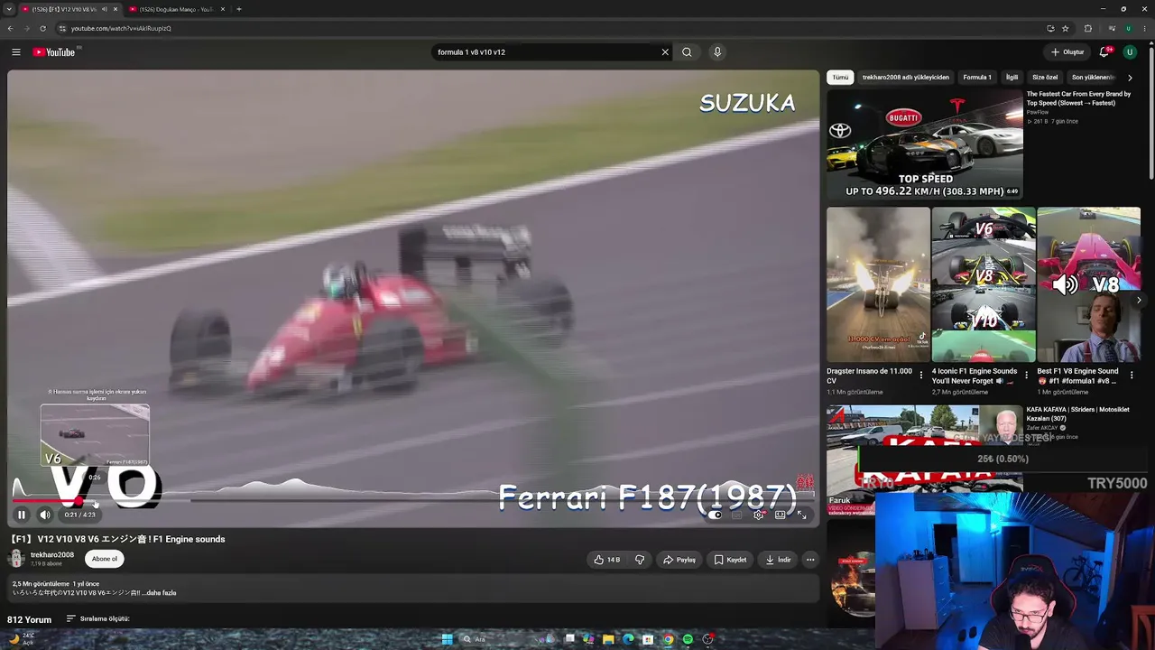
Task: Open the Chrome three-dot menu
Action: click(1144, 28)
